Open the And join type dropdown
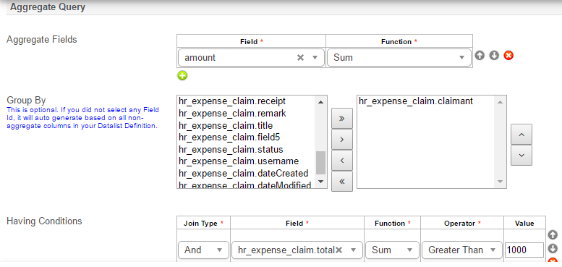The height and width of the screenshot is (267, 562). (204, 250)
